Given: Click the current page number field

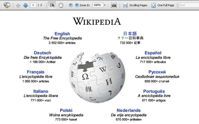Looking at the screenshot, I should 34,5.
